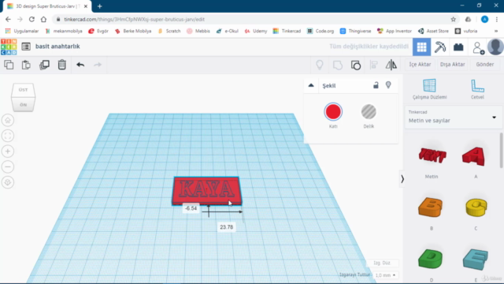Select the green letter D shape
Viewport: 504px width, 284px height.
point(431,260)
